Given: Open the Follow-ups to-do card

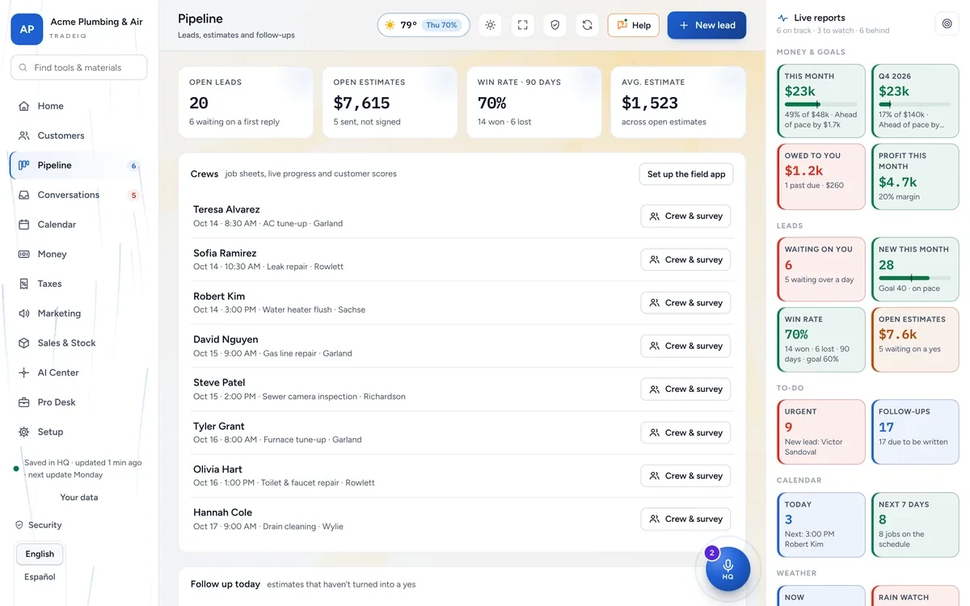Looking at the screenshot, I should (915, 432).
